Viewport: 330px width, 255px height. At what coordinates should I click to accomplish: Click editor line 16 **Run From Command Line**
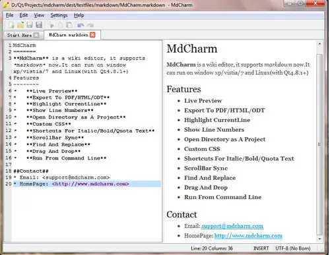(x=66, y=158)
